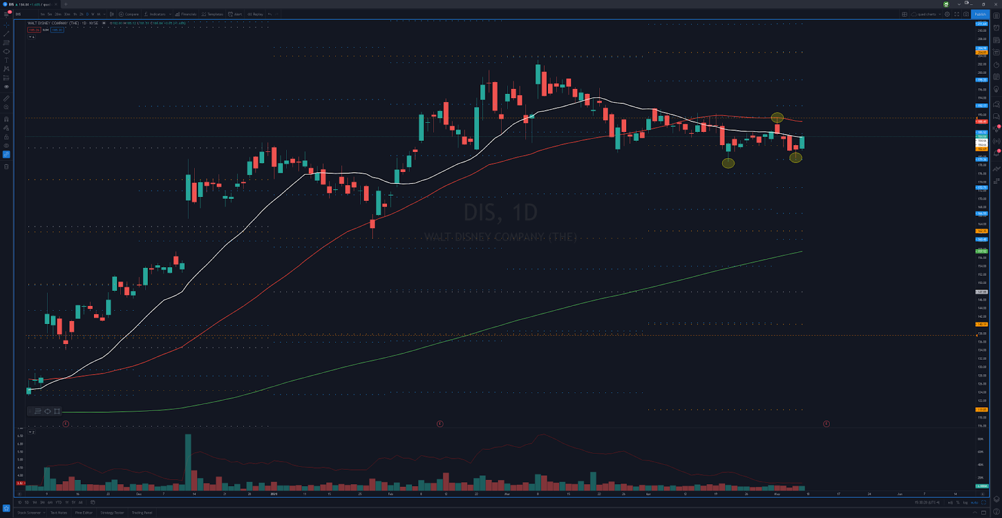Open the main hamburger menu

click(x=6, y=14)
